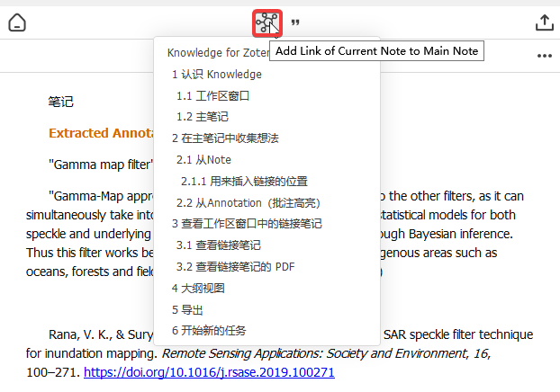Pick '2.1 从Note' in the popup
Viewport: 560px width, 392px height.
coord(203,160)
